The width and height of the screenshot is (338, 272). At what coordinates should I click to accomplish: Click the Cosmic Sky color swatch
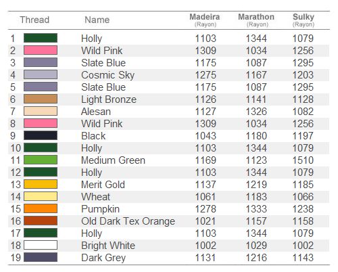pos(41,74)
